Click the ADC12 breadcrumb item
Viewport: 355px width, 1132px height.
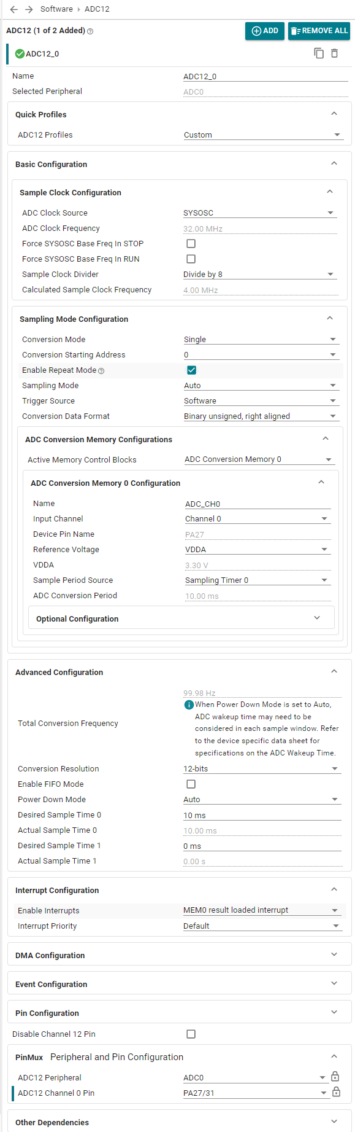(x=97, y=9)
